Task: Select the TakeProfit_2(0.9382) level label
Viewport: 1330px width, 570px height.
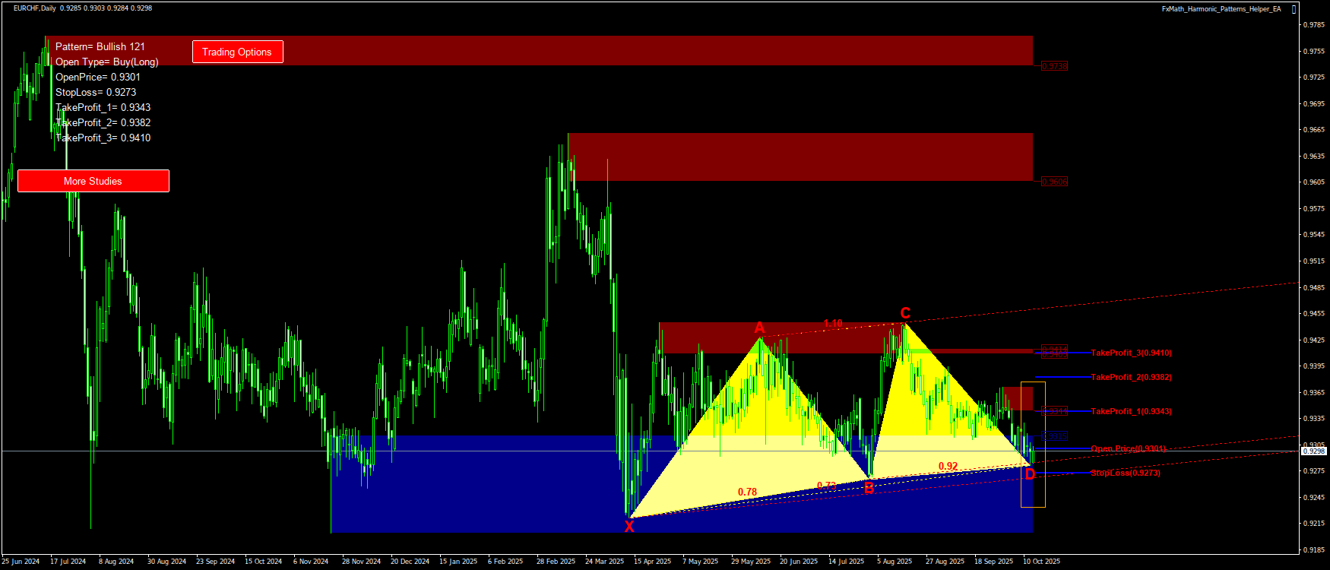Action: 1131,377
